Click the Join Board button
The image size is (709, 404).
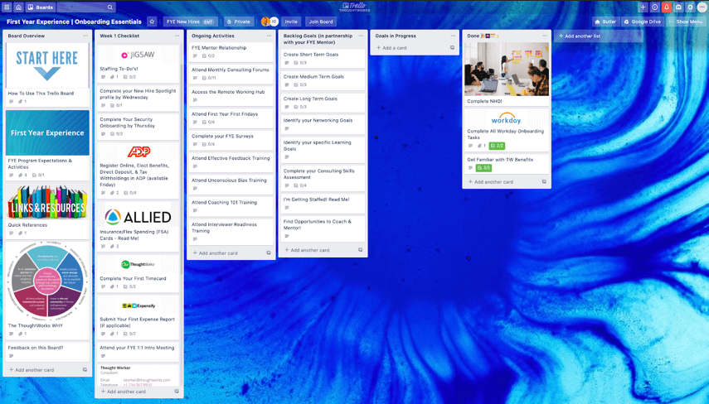pos(321,22)
